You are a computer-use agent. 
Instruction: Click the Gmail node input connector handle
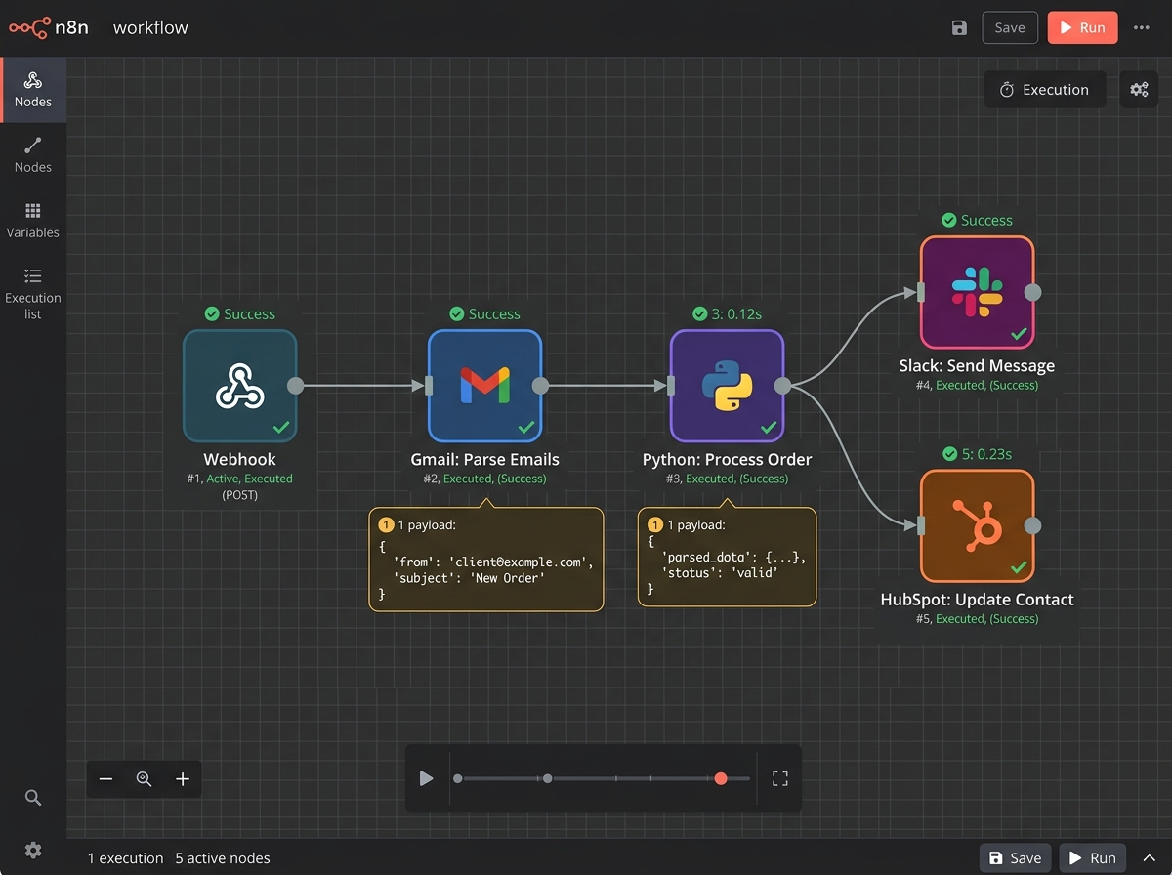pos(429,386)
